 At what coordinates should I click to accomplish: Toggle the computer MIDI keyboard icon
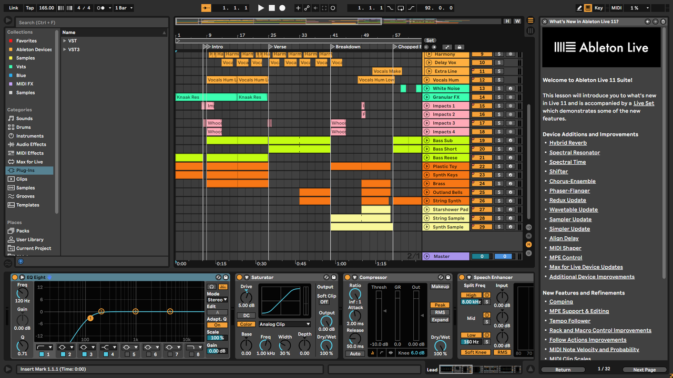pos(588,8)
